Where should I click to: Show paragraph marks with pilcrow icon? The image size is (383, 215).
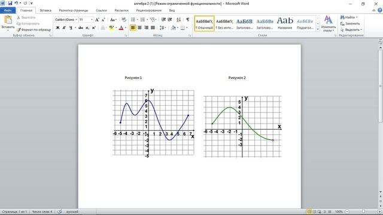click(x=187, y=20)
